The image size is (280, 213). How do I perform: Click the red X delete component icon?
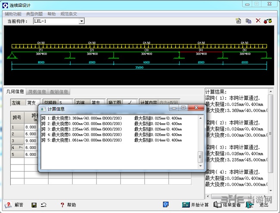coord(258,21)
